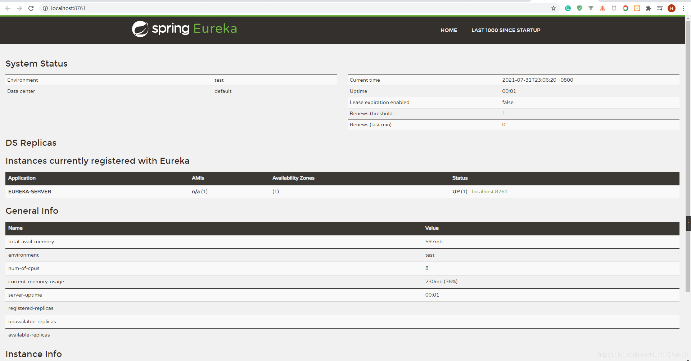Click the Lease expiration enabled value false
Image resolution: width=691 pixels, height=361 pixels.
(508, 102)
